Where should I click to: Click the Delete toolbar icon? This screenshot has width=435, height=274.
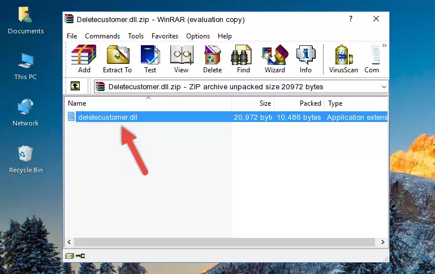pos(213,59)
